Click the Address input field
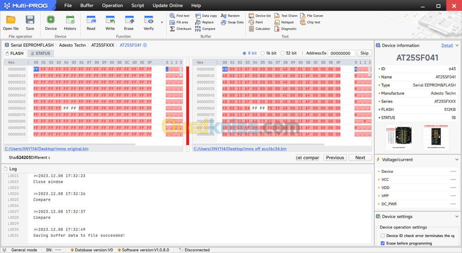 click(342, 53)
